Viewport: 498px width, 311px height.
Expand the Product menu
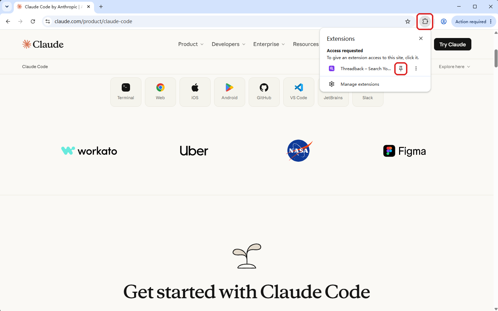[191, 44]
